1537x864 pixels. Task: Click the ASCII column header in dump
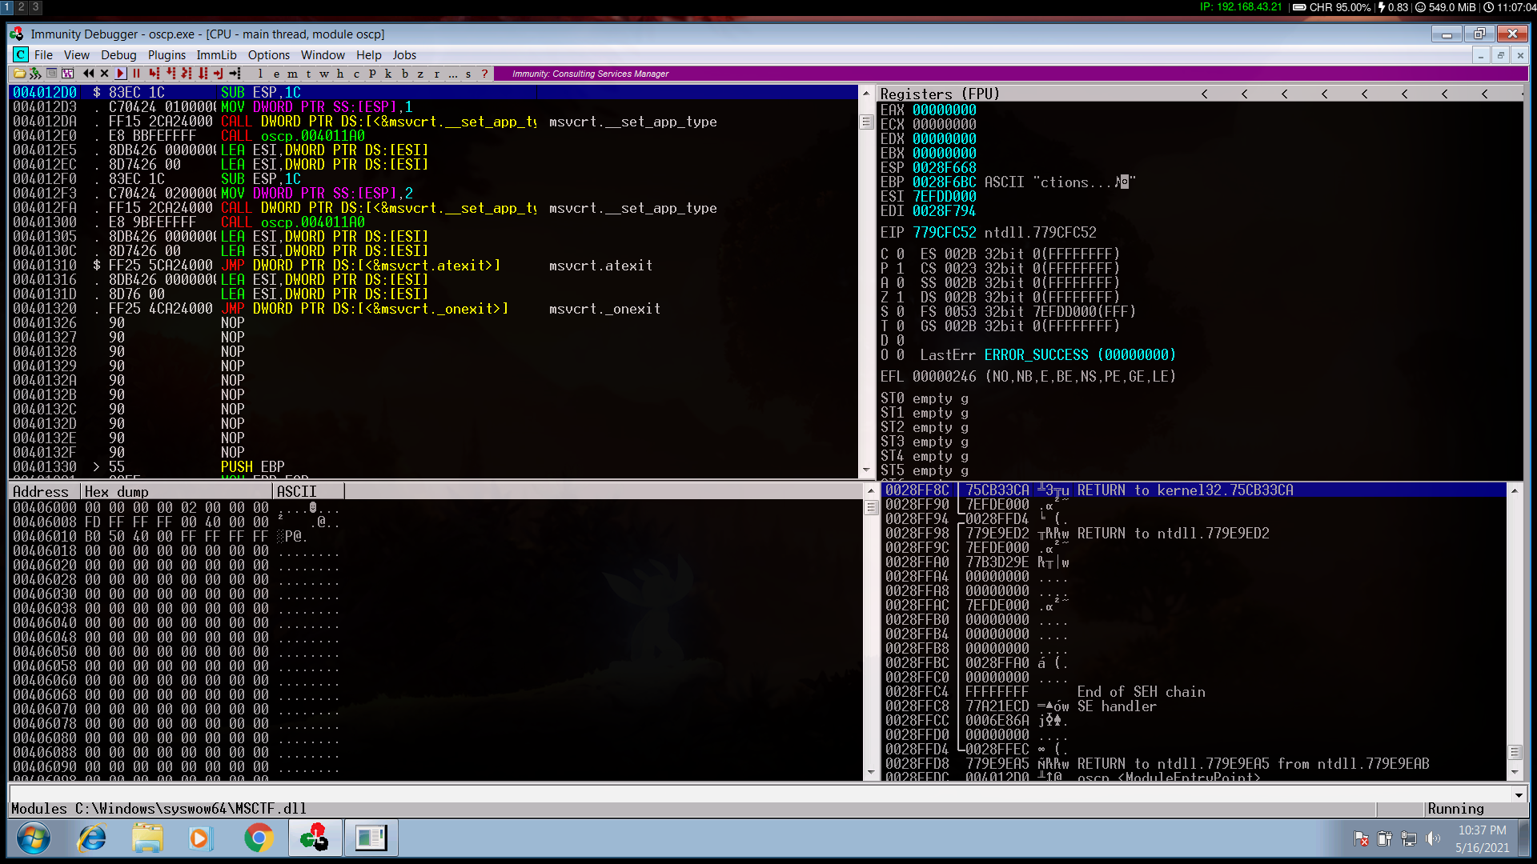308,491
